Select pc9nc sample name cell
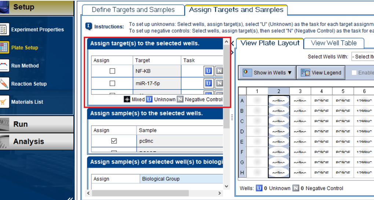The image size is (374, 200). pyautogui.click(x=180, y=141)
